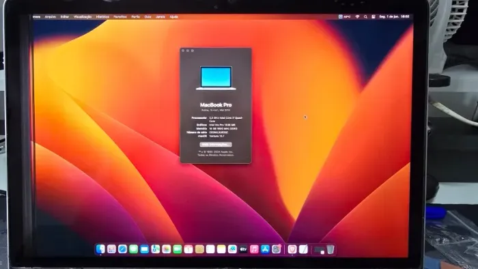Viewport: 478px width, 269px height.
Task: Open the App Store in dock
Action: [265, 249]
